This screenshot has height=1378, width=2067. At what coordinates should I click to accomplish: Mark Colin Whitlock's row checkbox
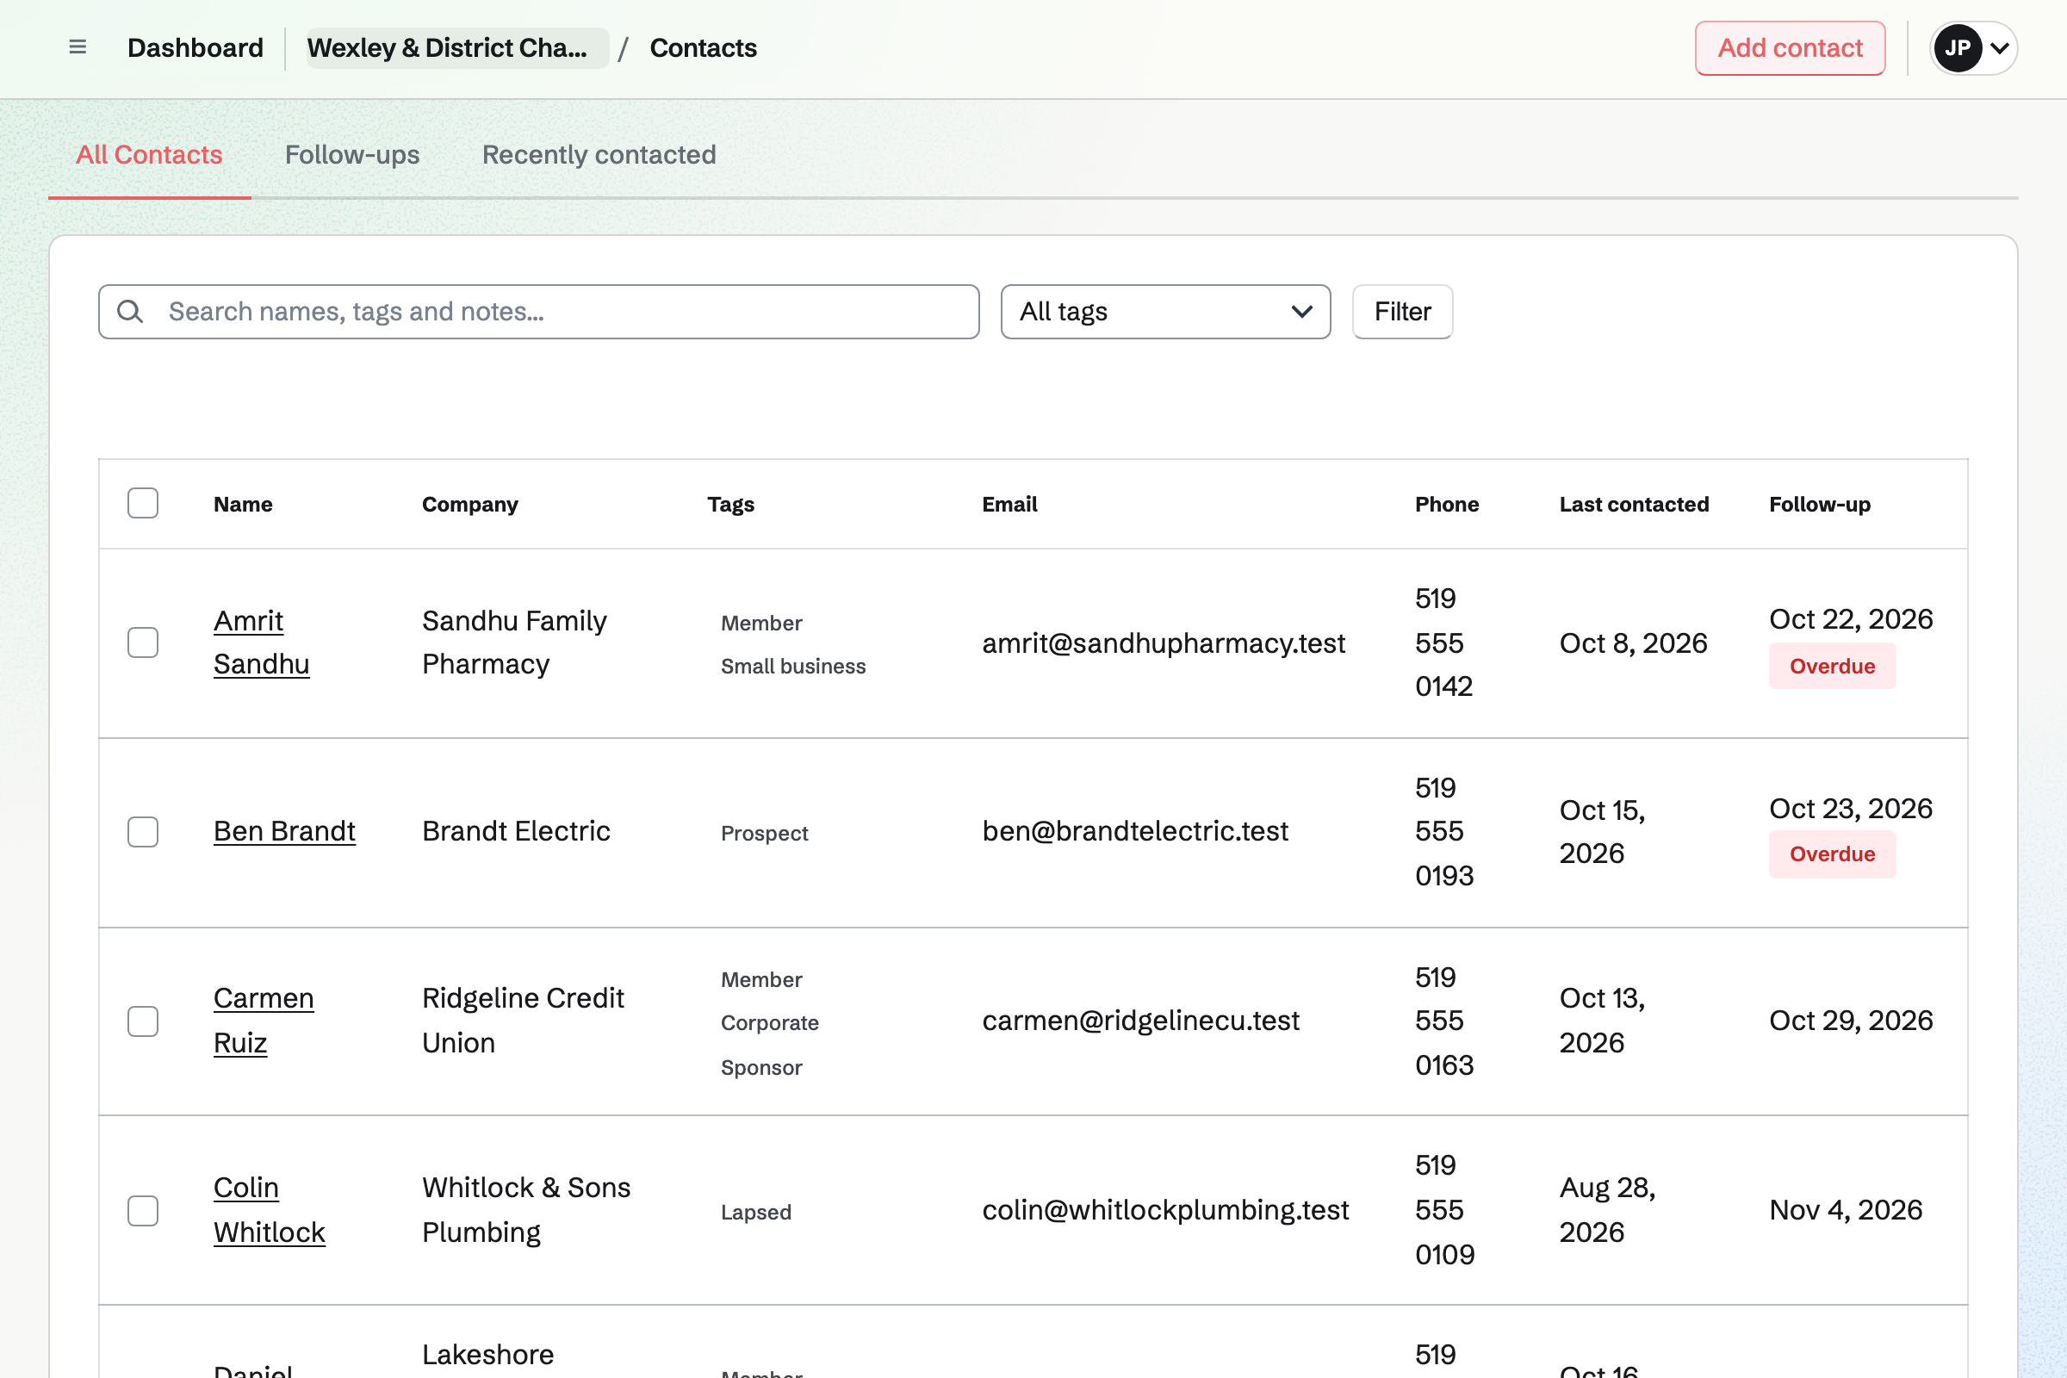[x=142, y=1210]
